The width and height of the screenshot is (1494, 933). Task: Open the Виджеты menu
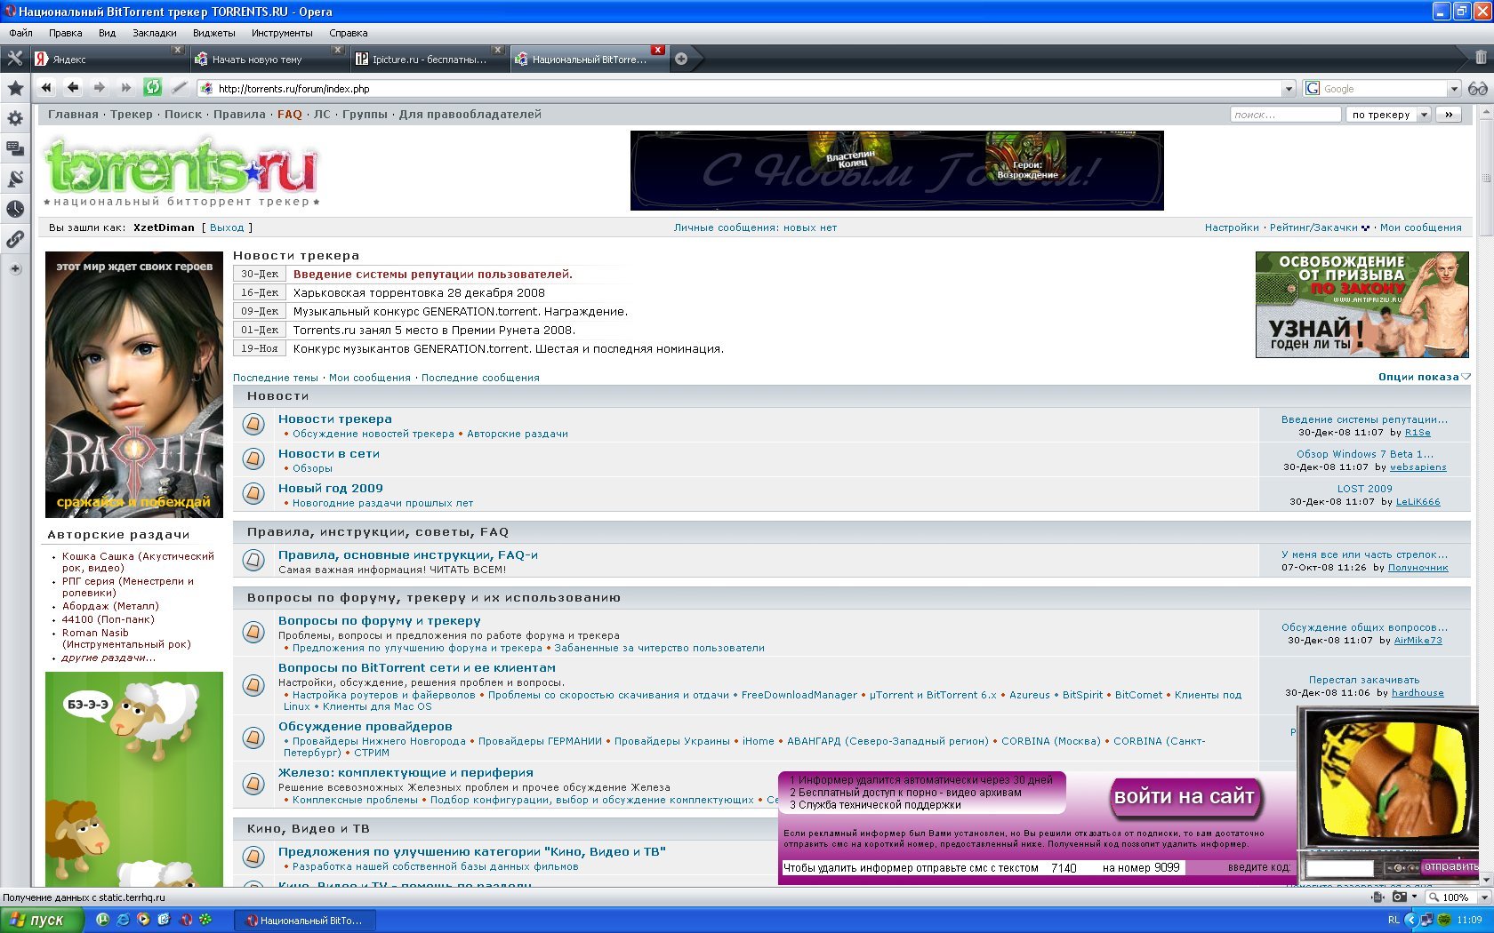point(214,33)
